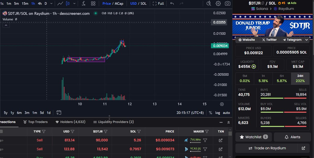Open chart settings gear

(x=218, y=3)
